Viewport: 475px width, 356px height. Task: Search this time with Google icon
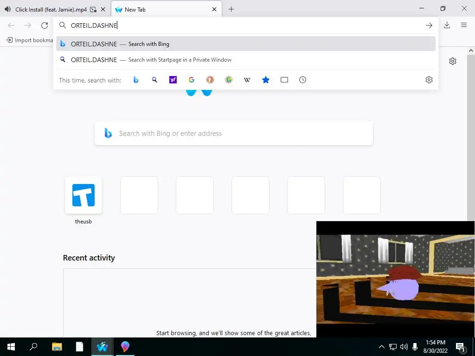tap(192, 80)
